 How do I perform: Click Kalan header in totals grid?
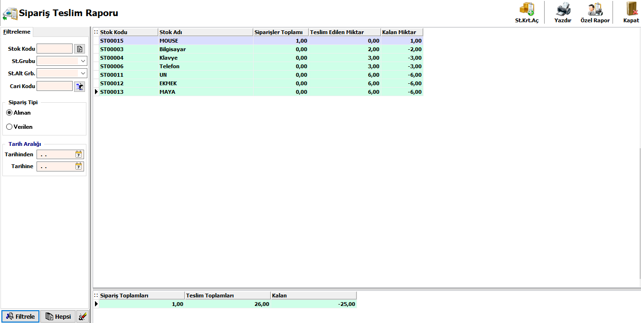tap(313, 296)
